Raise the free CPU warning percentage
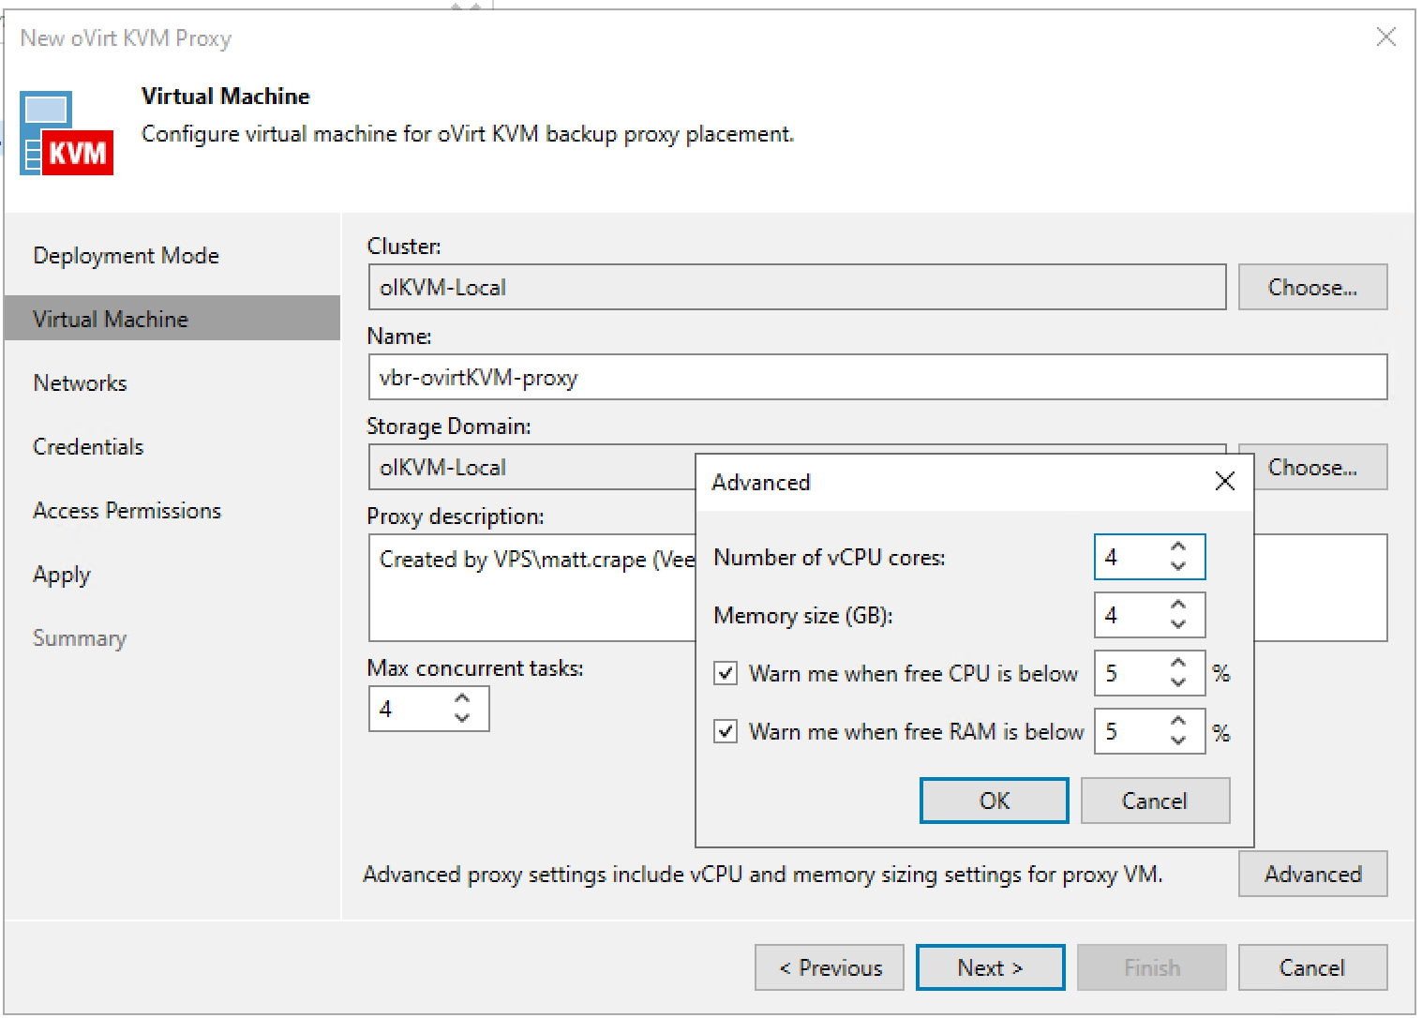1422x1018 pixels. pyautogui.click(x=1178, y=663)
